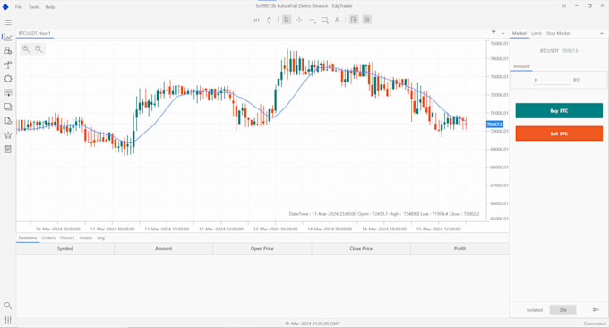Click the crown icon in sidebar
This screenshot has height=328, width=609.
click(x=8, y=135)
